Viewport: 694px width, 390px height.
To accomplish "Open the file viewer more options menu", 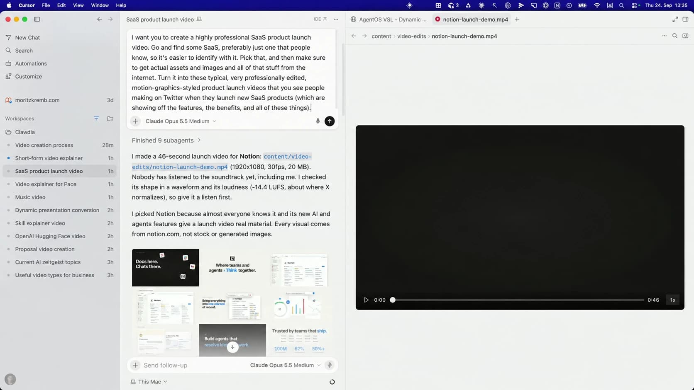I will point(664,36).
